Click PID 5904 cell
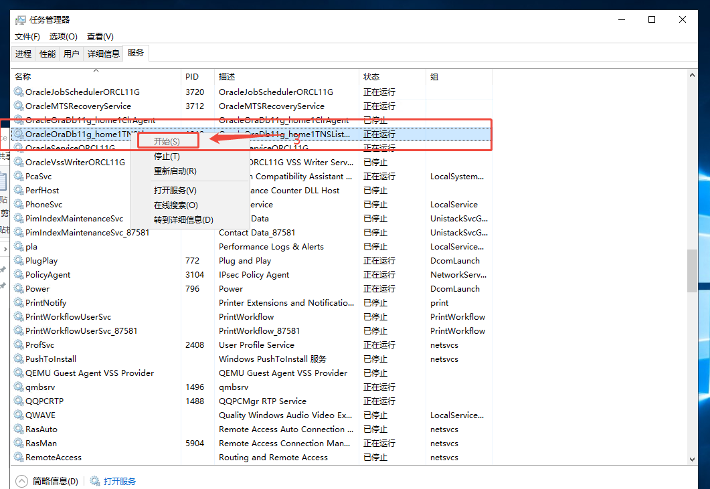This screenshot has height=489, width=710. pos(195,444)
